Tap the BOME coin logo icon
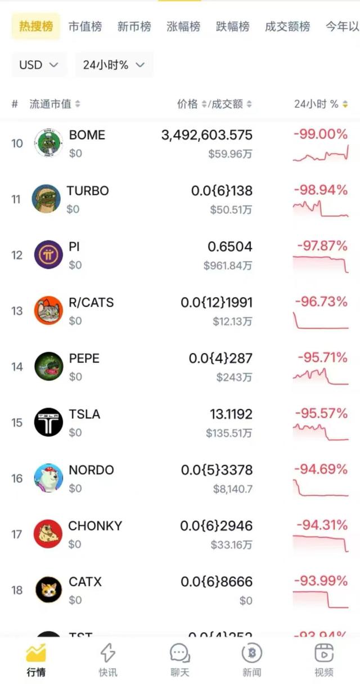Screen dimensions: 360x684 (48, 144)
